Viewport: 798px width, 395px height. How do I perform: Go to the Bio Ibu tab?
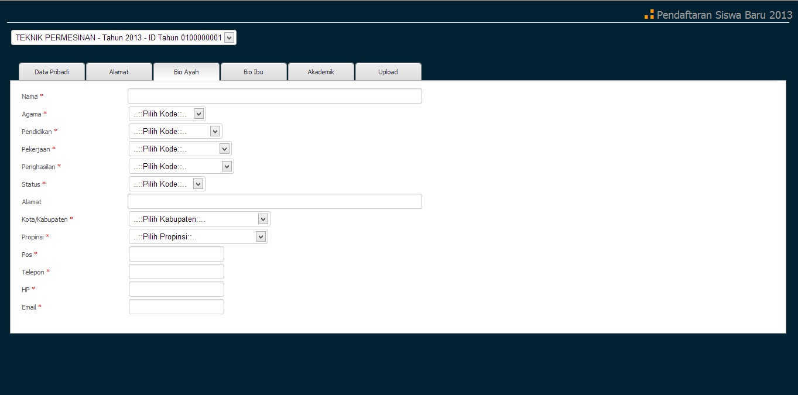point(254,72)
